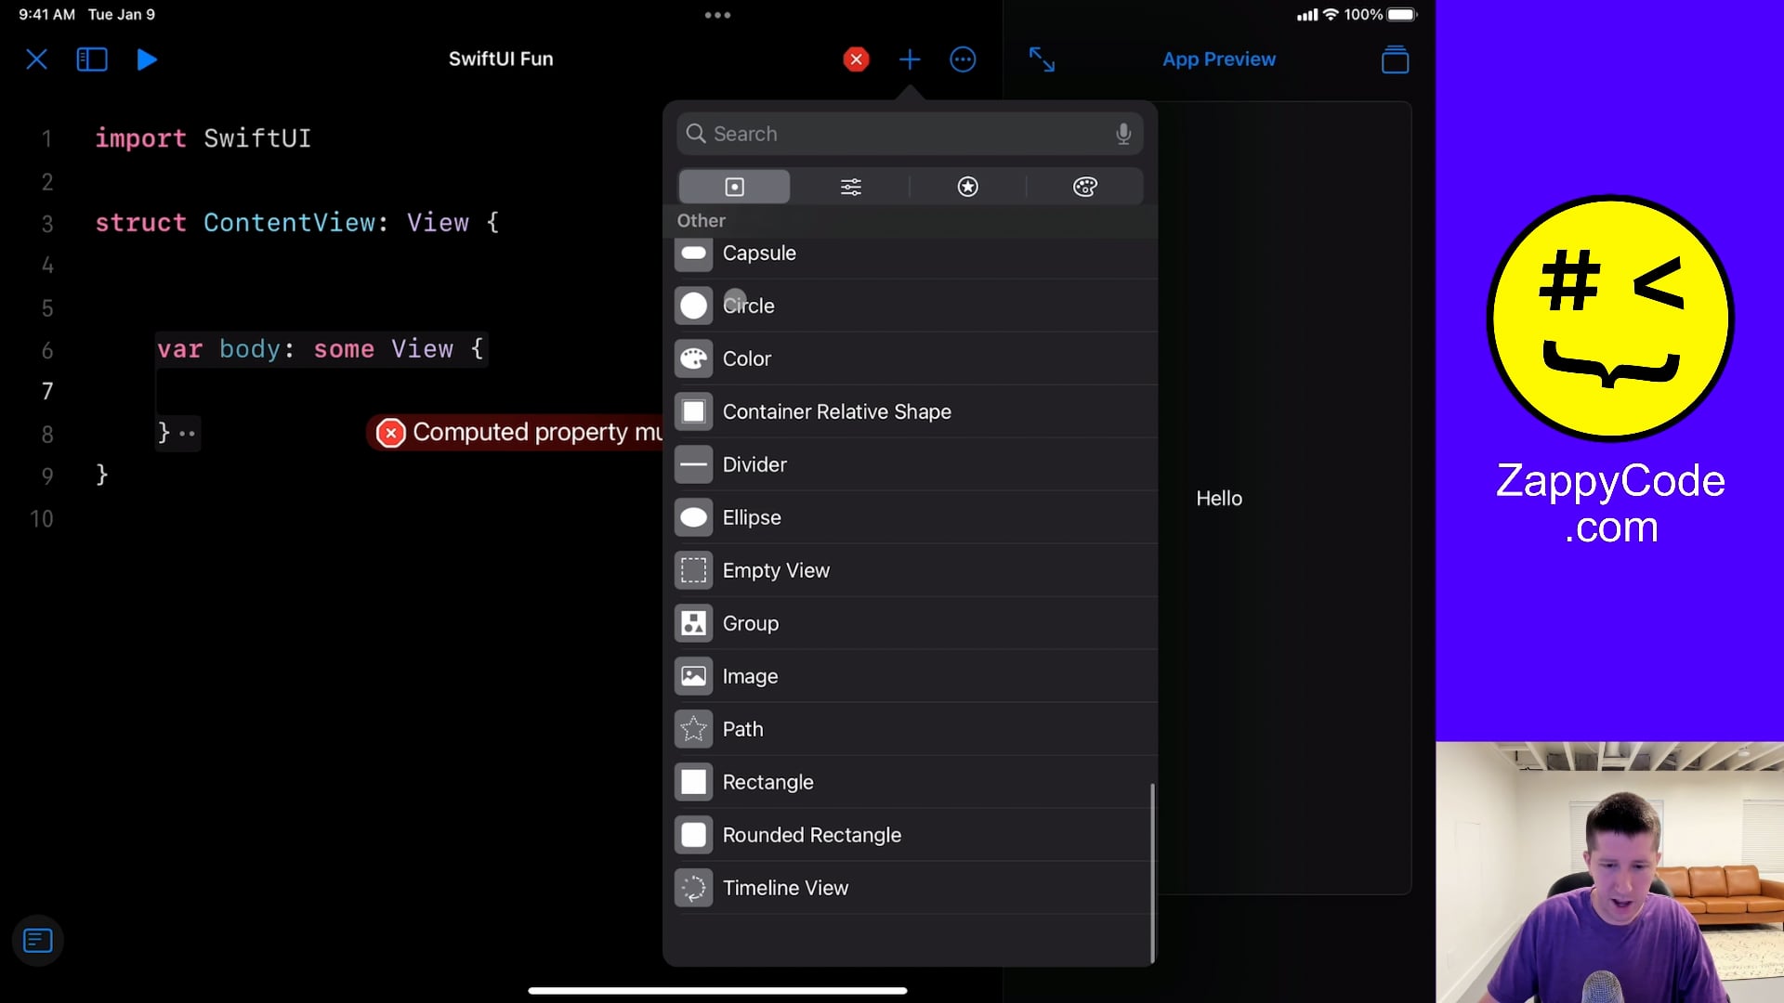Run the app with the play button
The height and width of the screenshot is (1003, 1784).
147,59
